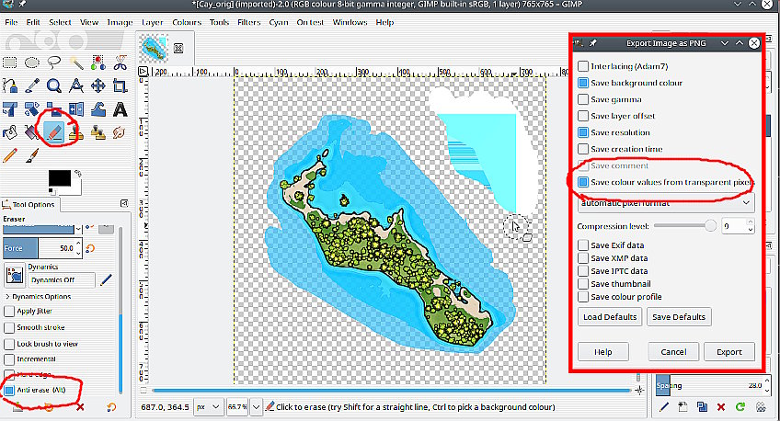The height and width of the screenshot is (421, 780).
Task: Open px units dropdown in status bar
Action: coord(208,406)
